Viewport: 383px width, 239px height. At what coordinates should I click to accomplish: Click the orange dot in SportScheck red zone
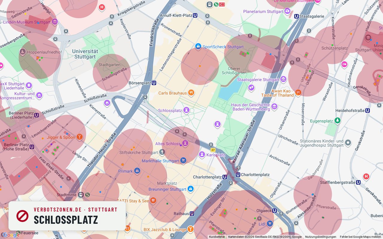[200, 66]
